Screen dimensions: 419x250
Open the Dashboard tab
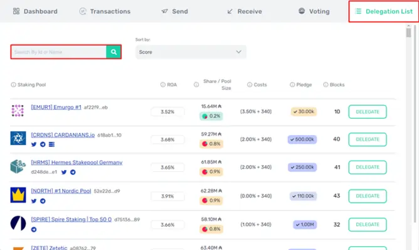pos(35,11)
